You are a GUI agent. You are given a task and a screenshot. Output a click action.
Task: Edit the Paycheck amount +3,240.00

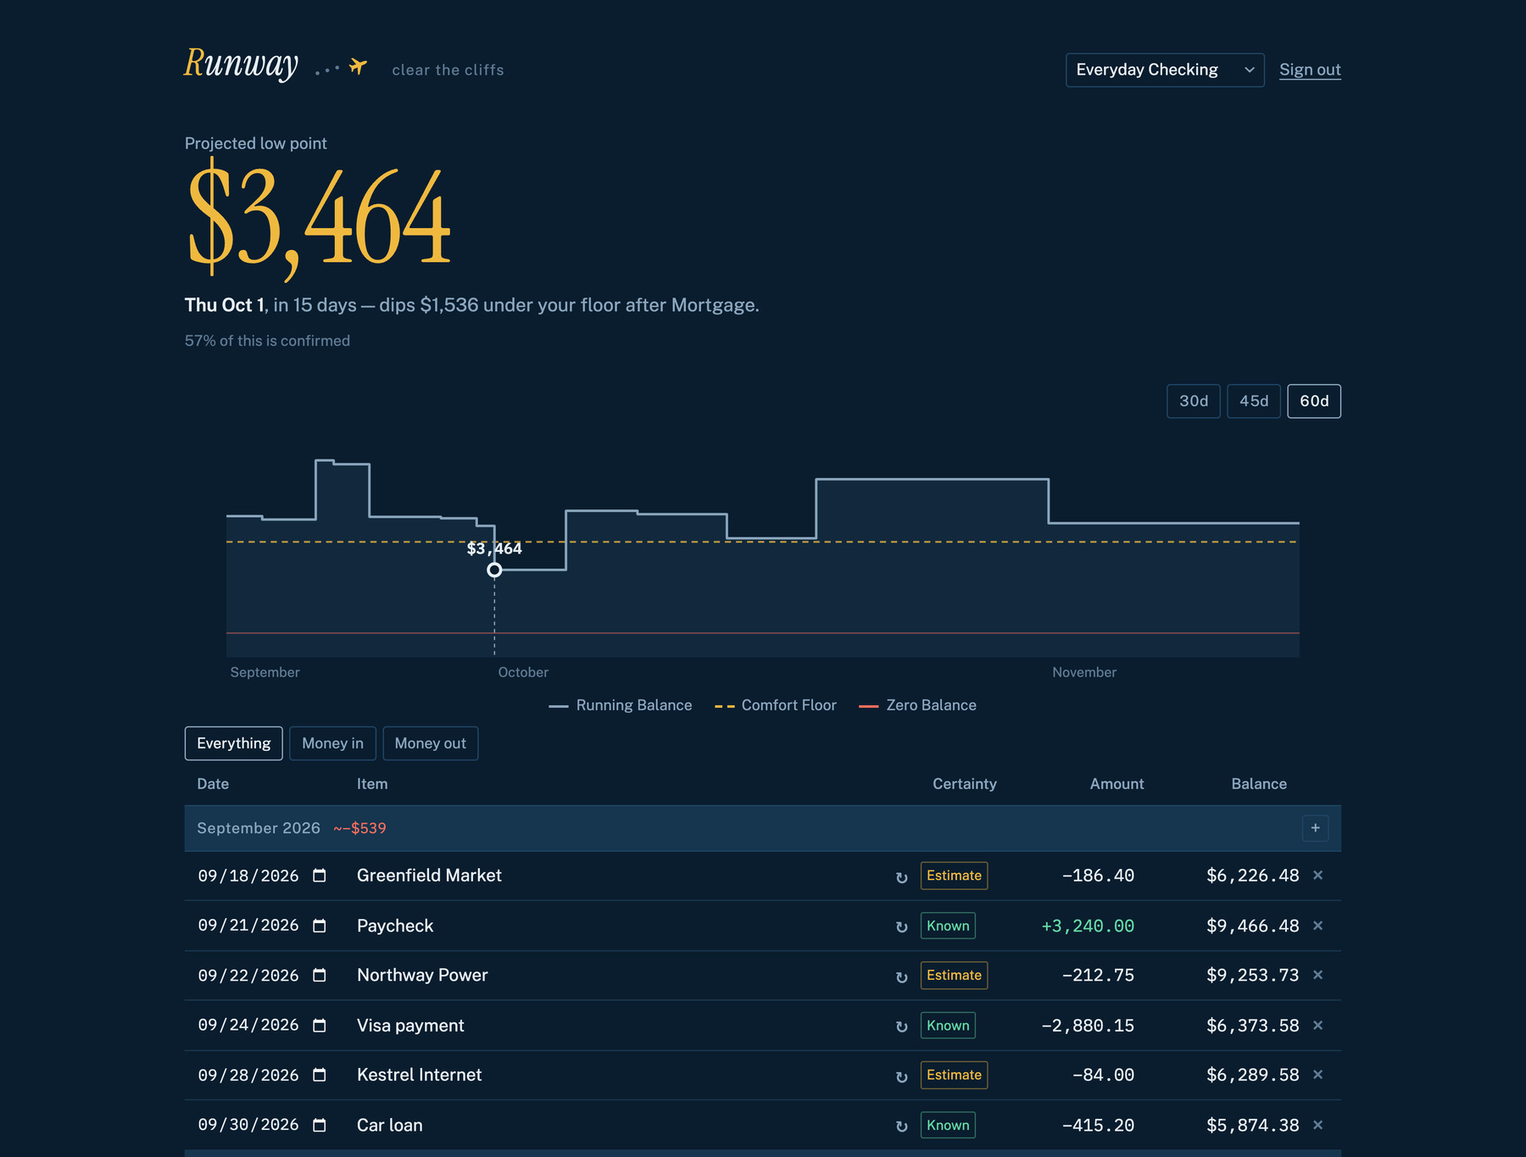pyautogui.click(x=1088, y=926)
